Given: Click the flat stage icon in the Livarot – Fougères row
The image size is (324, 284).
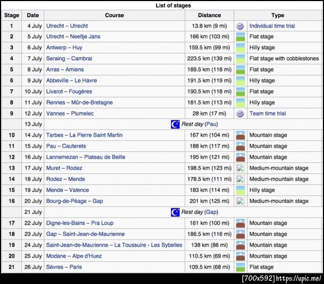Looking at the screenshot, I should (240, 92).
